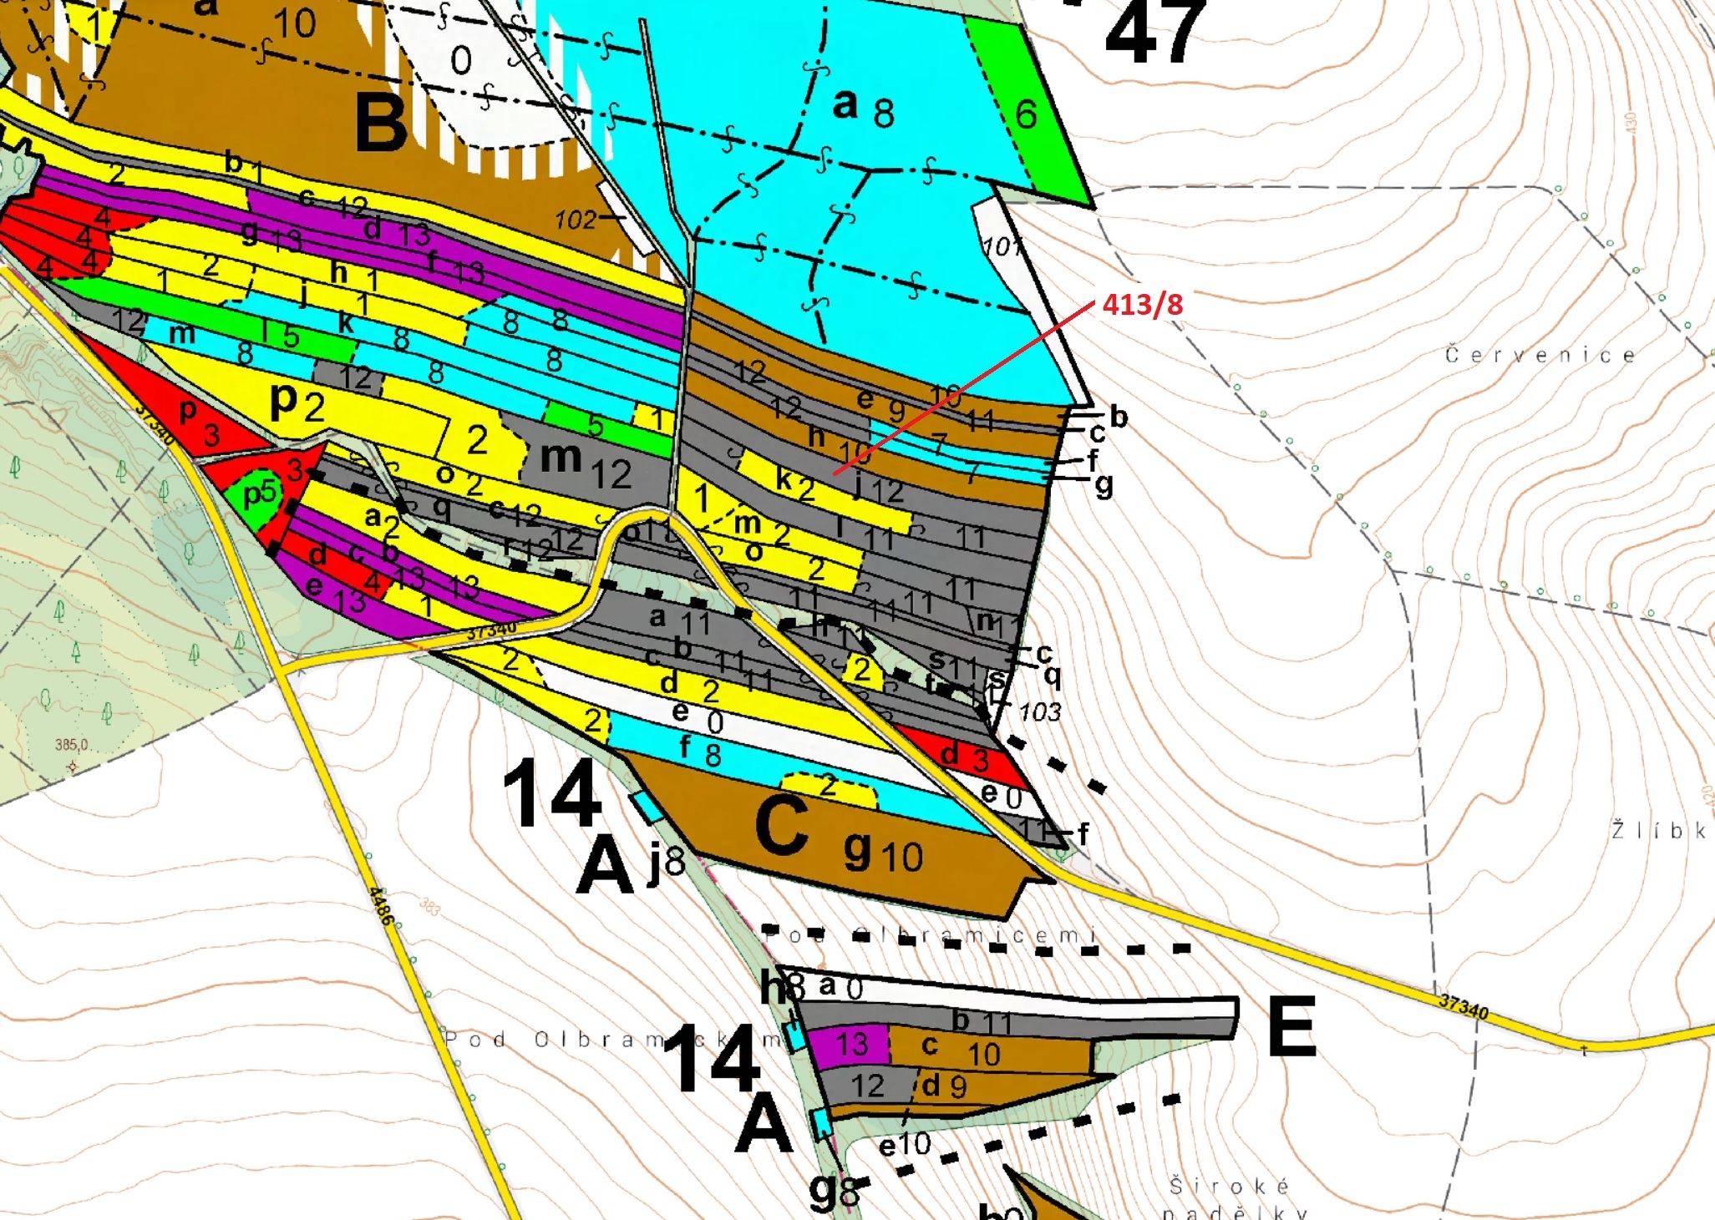The height and width of the screenshot is (1220, 1715).
Task: Click the 385,0 elevation point label
Action: tap(72, 744)
